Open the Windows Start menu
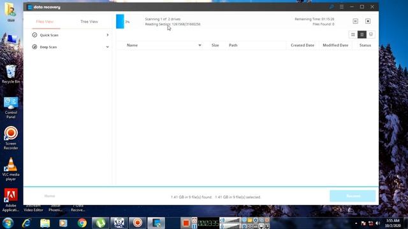The height and width of the screenshot is (229, 408). click(8, 223)
